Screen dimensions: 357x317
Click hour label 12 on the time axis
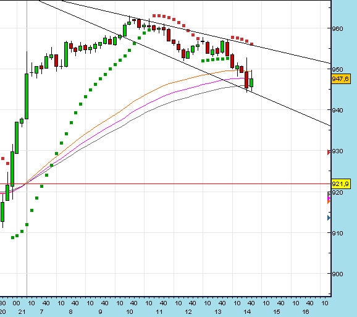click(x=188, y=312)
